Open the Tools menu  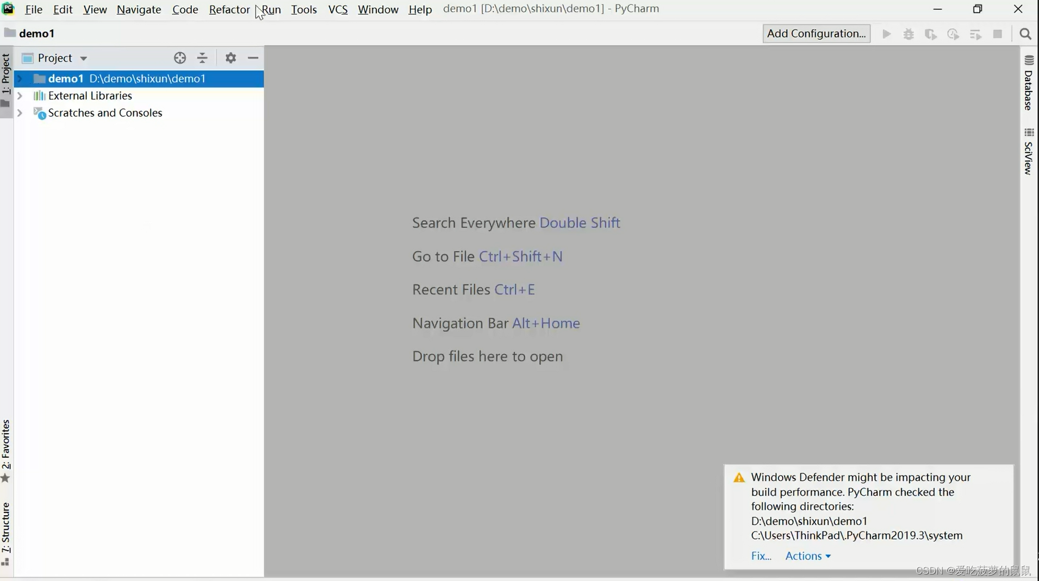pyautogui.click(x=304, y=9)
